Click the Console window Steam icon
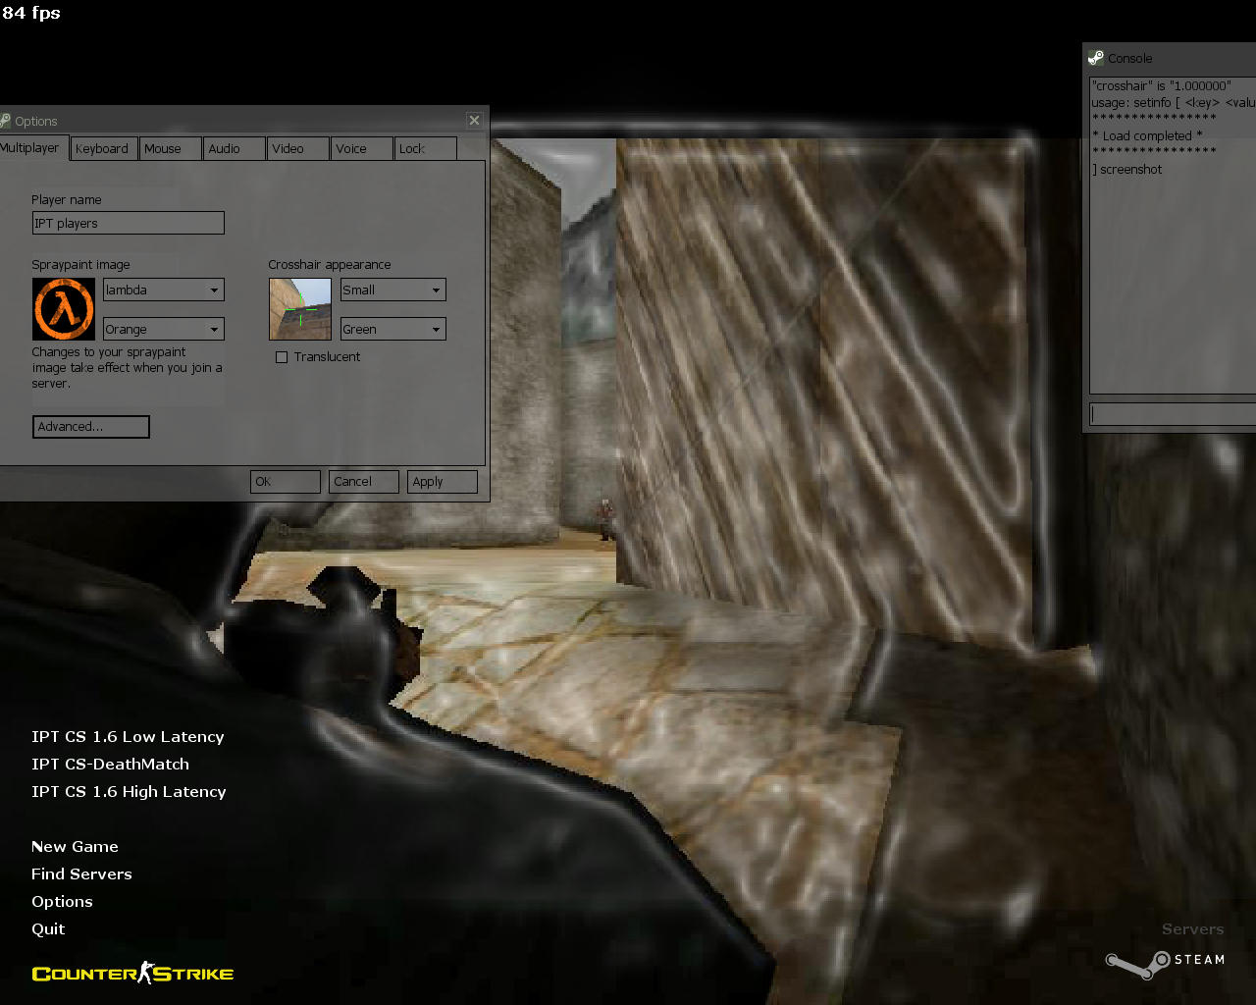The image size is (1256, 1005). tap(1096, 58)
